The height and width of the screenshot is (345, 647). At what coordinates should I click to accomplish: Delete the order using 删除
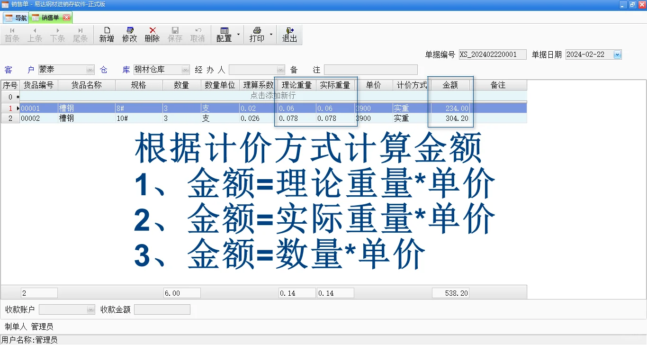152,35
